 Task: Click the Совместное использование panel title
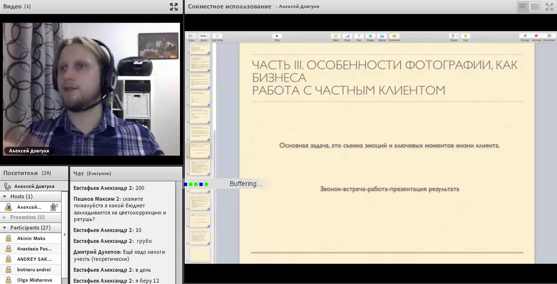pyautogui.click(x=229, y=7)
